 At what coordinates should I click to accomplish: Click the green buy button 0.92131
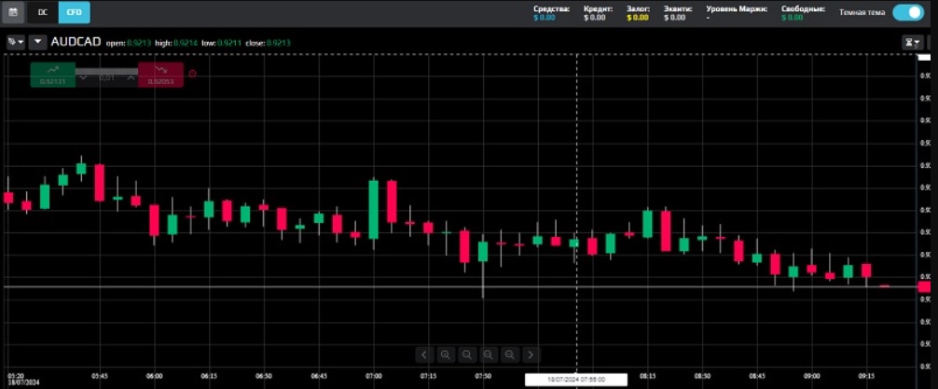(x=52, y=75)
